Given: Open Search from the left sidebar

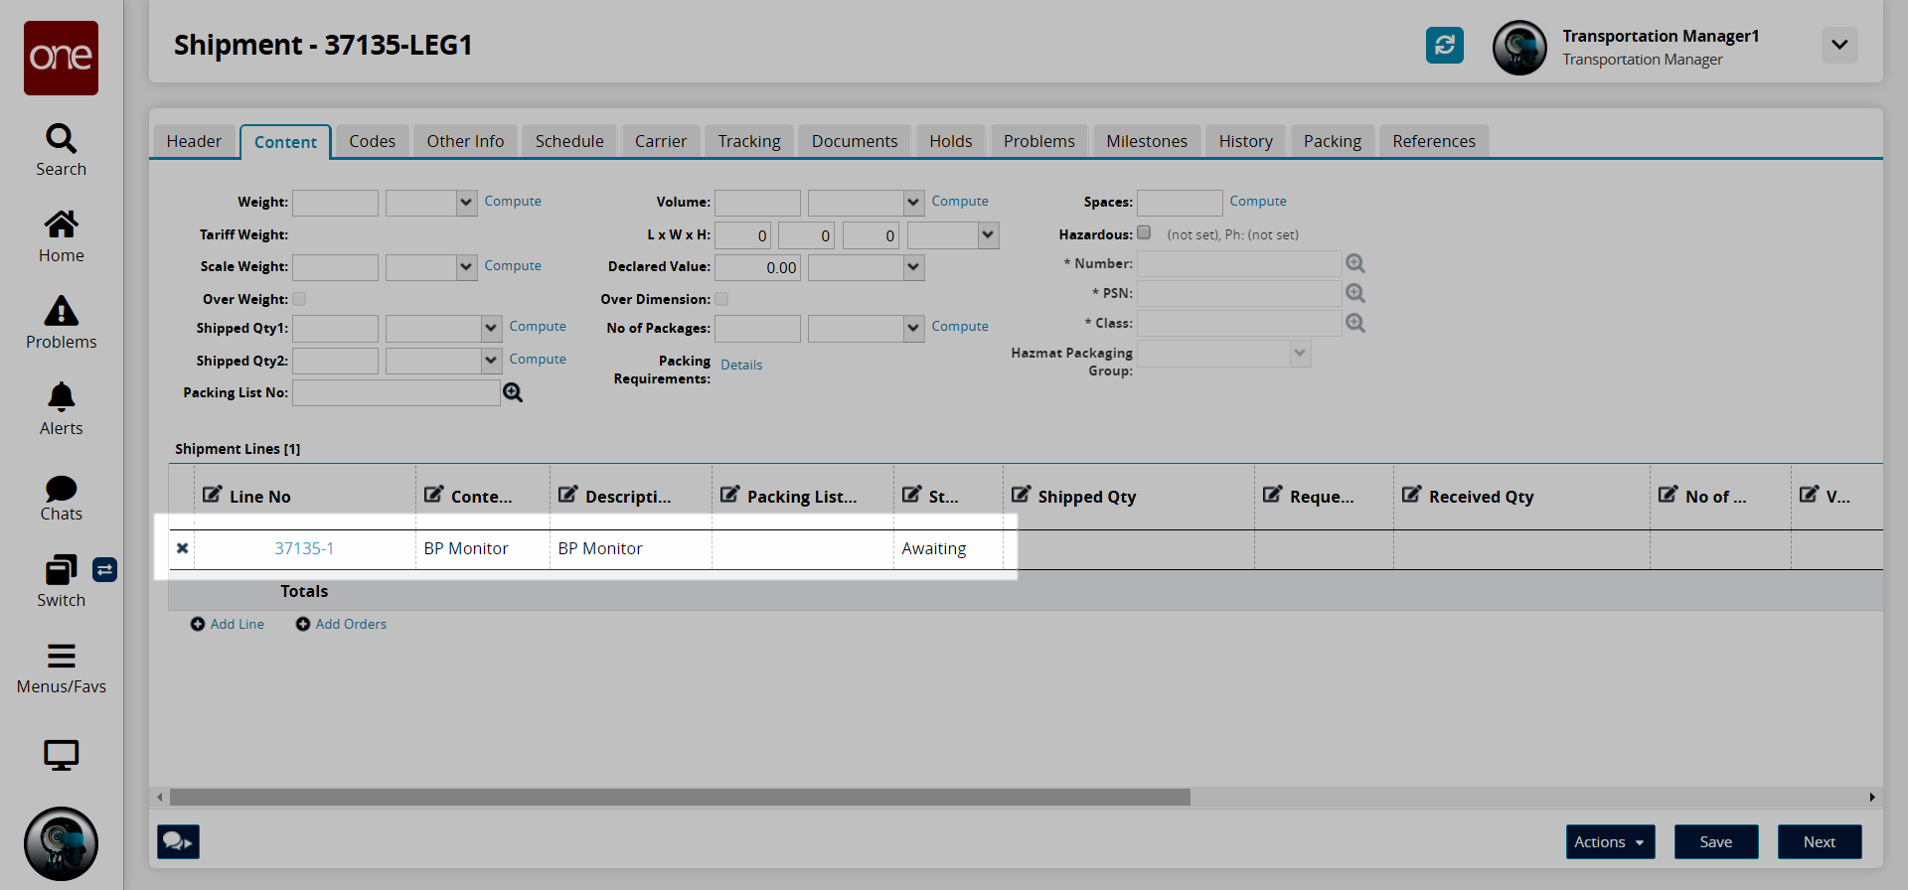Looking at the screenshot, I should tap(61, 150).
